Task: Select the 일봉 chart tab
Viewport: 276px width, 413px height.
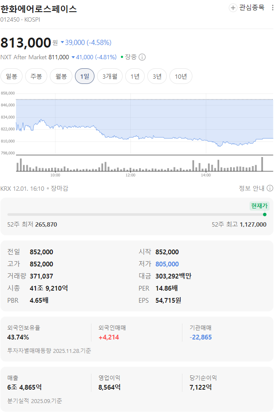Action: 11,77
